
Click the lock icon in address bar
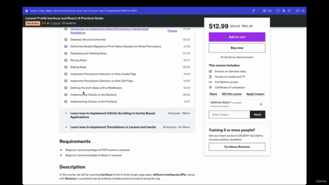coord(27,11)
